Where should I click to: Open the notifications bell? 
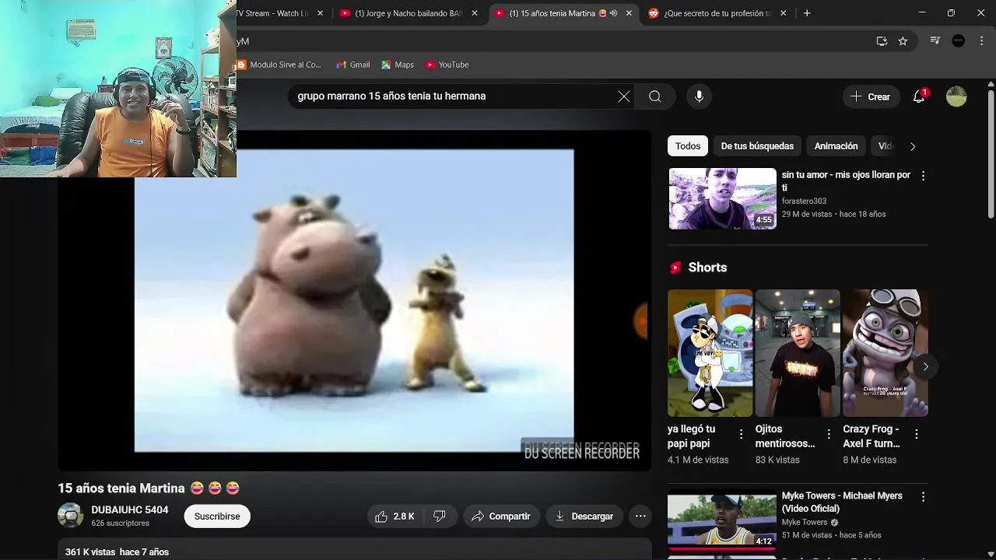pyautogui.click(x=919, y=96)
